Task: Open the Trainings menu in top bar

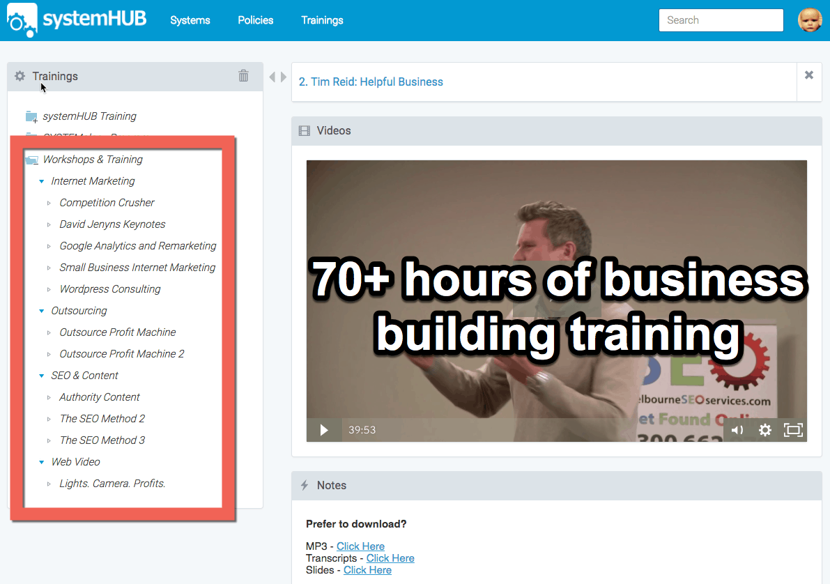Action: [322, 20]
